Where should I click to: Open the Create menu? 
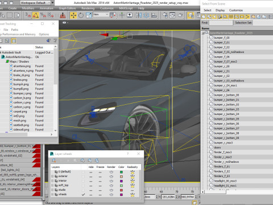[x=13, y=9]
